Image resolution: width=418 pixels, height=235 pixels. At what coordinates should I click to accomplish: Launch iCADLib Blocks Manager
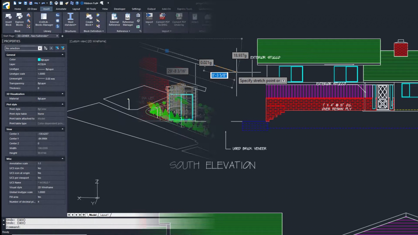44,19
